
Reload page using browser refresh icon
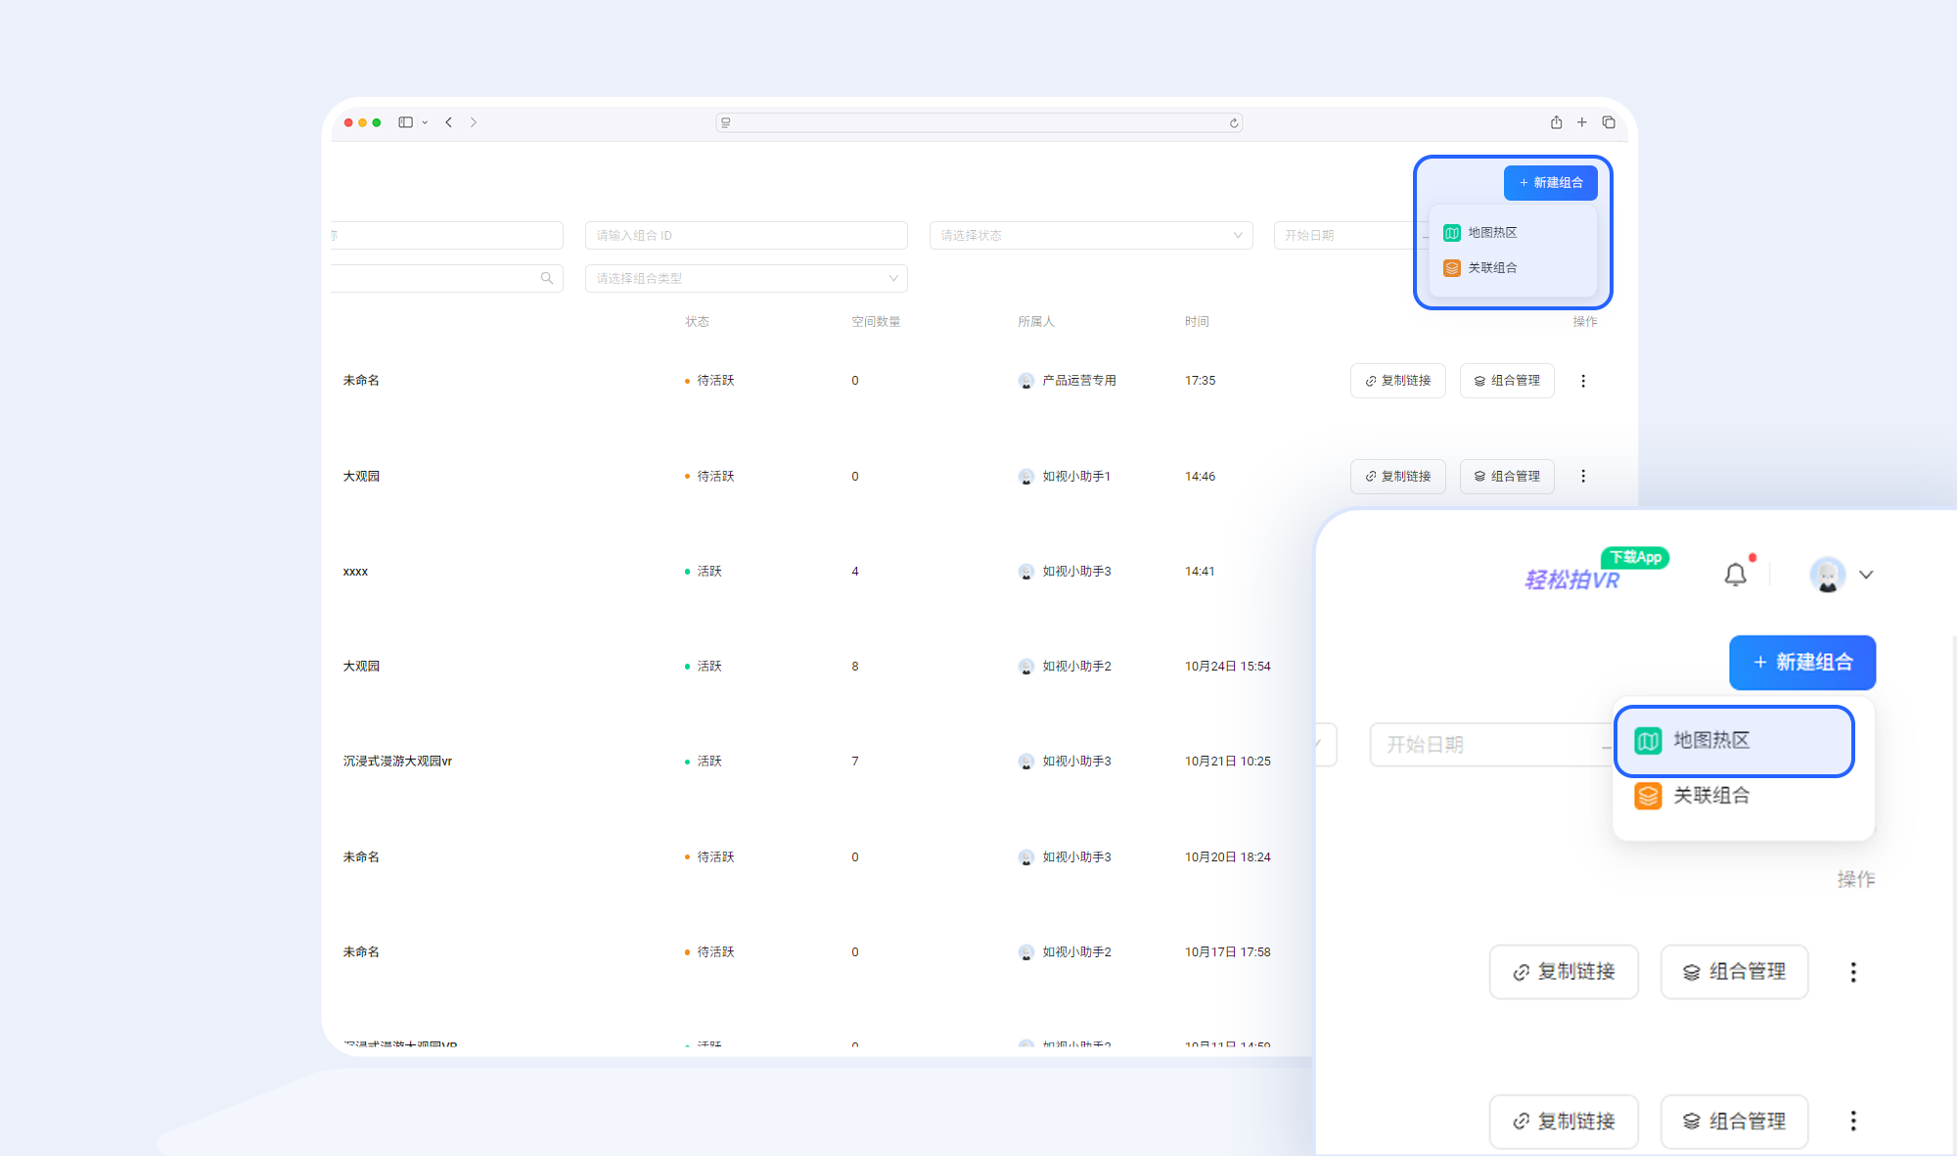[x=1234, y=123]
